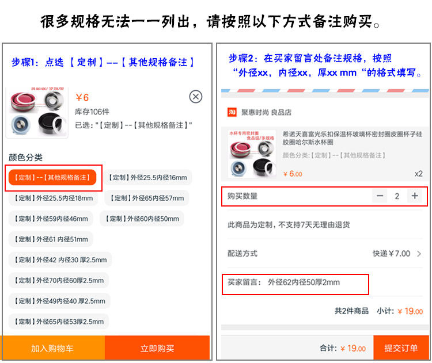Decrease purchase quantity with minus button
The height and width of the screenshot is (363, 432).
(x=380, y=196)
